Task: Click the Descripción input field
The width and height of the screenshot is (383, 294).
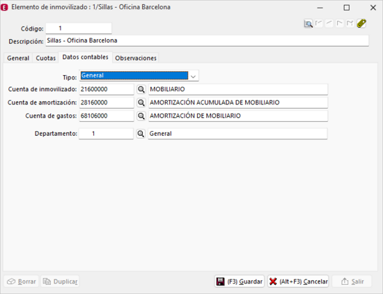Action: (207, 40)
